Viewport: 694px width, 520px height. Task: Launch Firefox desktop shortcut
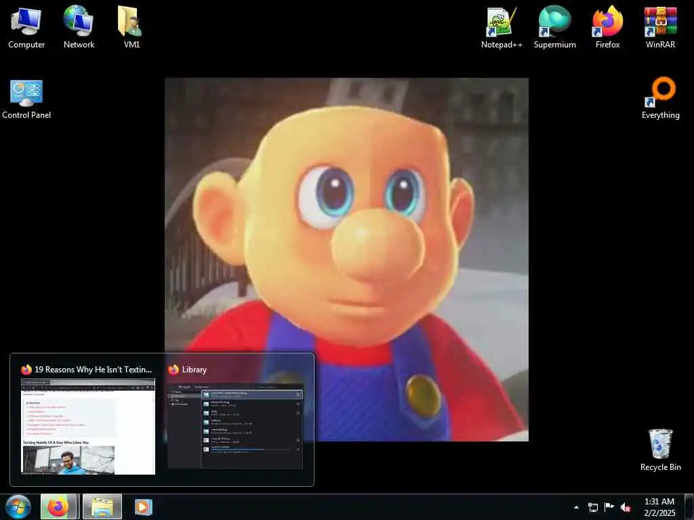pos(607,27)
